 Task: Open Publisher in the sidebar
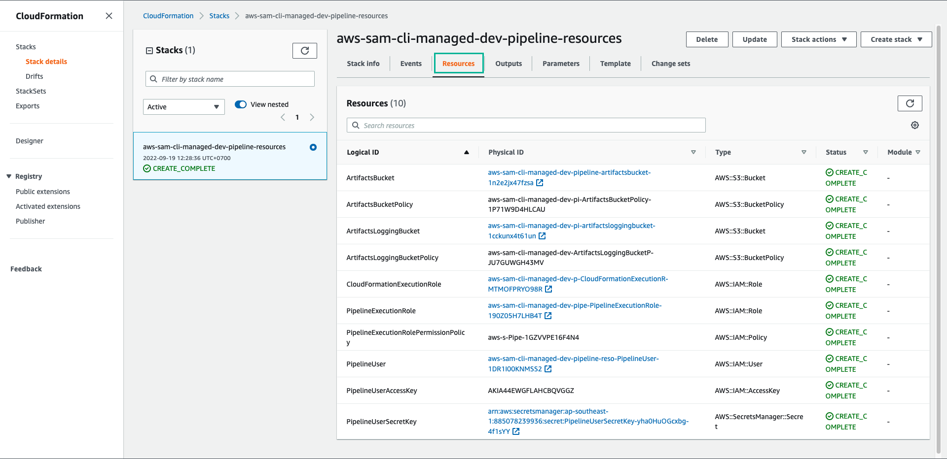coord(31,221)
